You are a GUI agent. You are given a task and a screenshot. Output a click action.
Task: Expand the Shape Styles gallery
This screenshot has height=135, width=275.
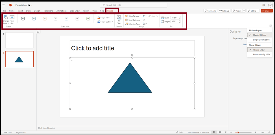tap(95, 19)
